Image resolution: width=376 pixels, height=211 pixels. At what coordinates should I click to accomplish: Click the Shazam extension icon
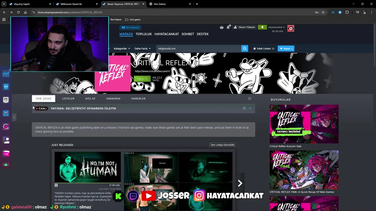340,12
